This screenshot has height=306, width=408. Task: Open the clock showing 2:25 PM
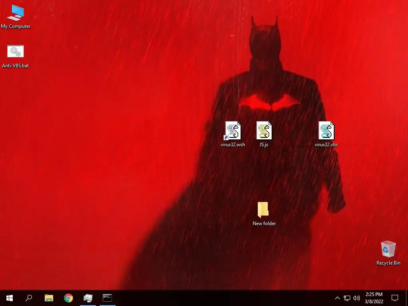[374, 298]
